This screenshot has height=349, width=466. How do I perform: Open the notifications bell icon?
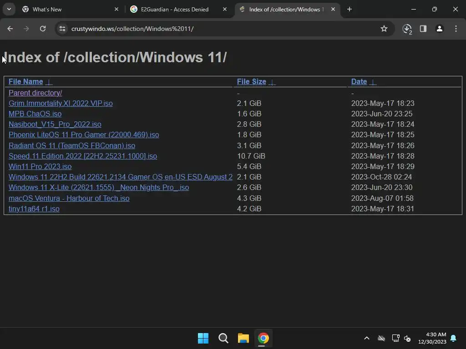click(454, 338)
